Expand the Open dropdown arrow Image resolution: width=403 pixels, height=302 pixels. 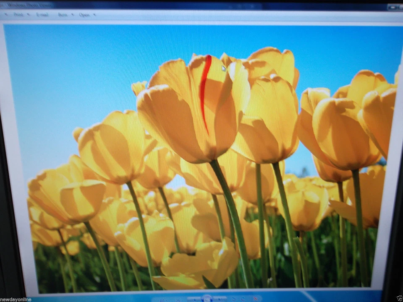coord(94,15)
